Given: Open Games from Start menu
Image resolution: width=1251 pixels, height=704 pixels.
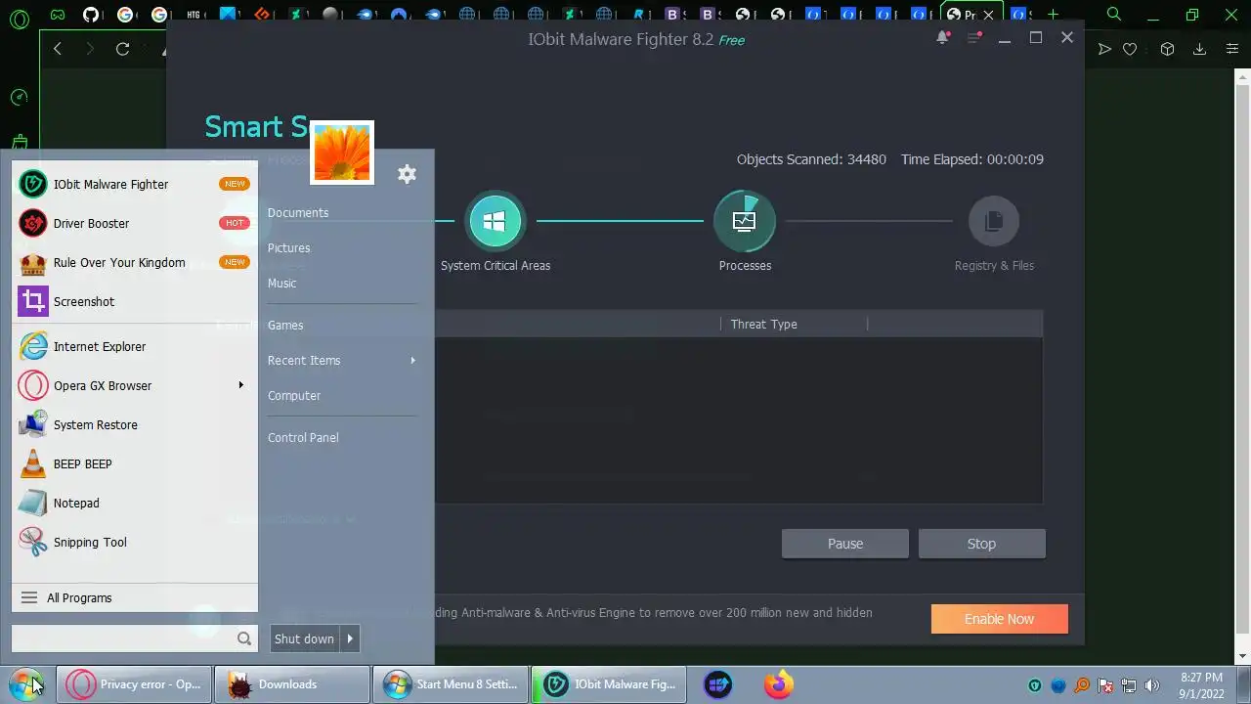Looking at the screenshot, I should coord(285,325).
